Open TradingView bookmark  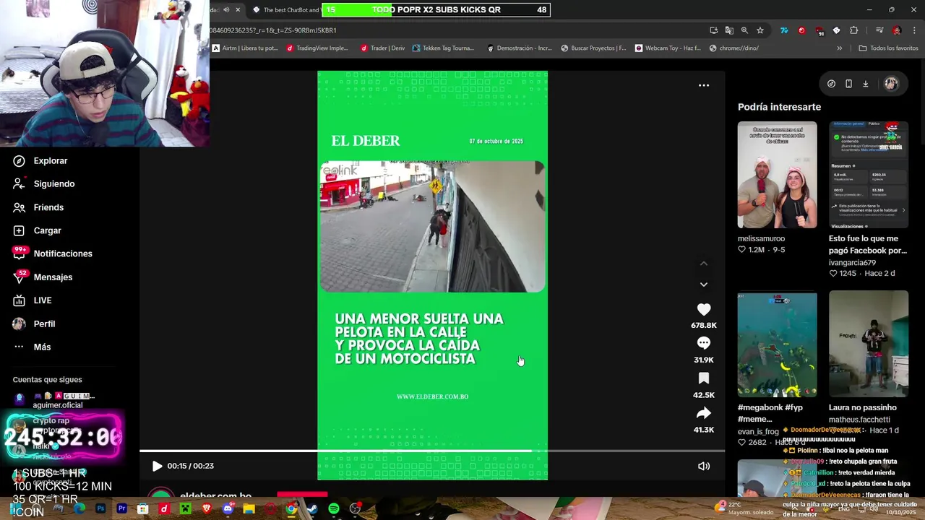coord(317,48)
